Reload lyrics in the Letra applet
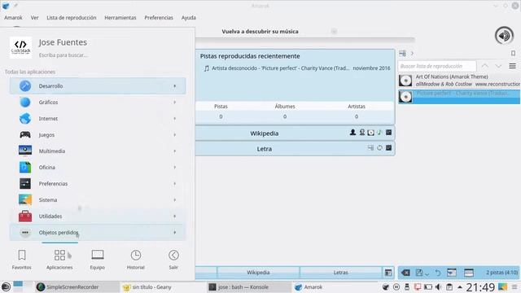521x293 pixels. pos(379,148)
